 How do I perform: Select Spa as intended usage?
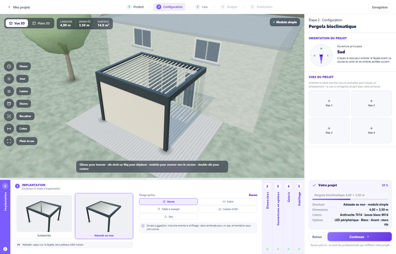point(168,217)
